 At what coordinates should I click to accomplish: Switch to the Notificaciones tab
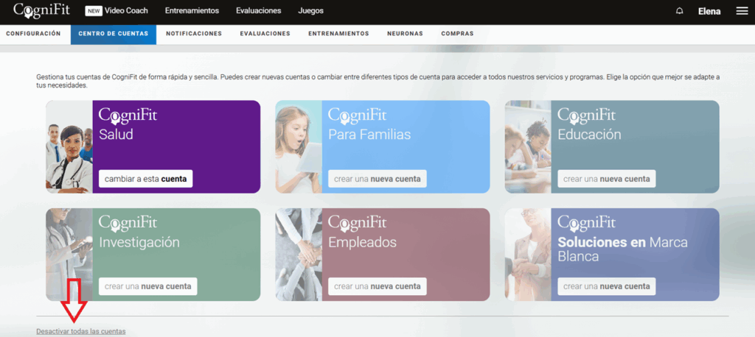point(193,34)
